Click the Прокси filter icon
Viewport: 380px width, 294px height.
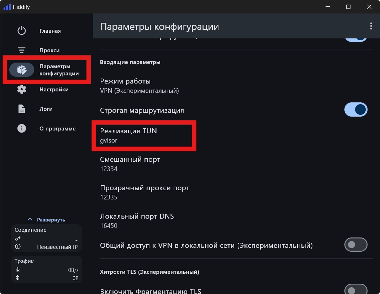pos(22,50)
